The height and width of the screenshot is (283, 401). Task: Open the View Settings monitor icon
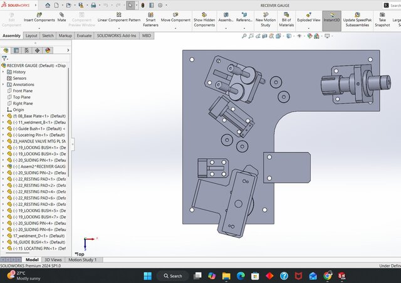327,36
